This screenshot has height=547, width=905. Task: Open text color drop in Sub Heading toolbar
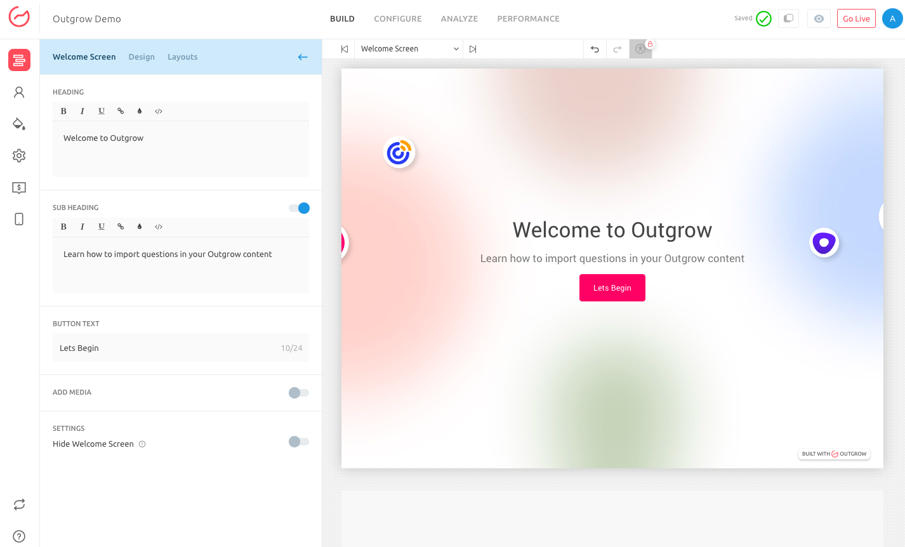click(x=140, y=227)
